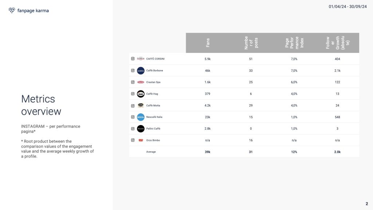Click Instagram icon beside Orzo Bimbo

[x=133, y=140]
